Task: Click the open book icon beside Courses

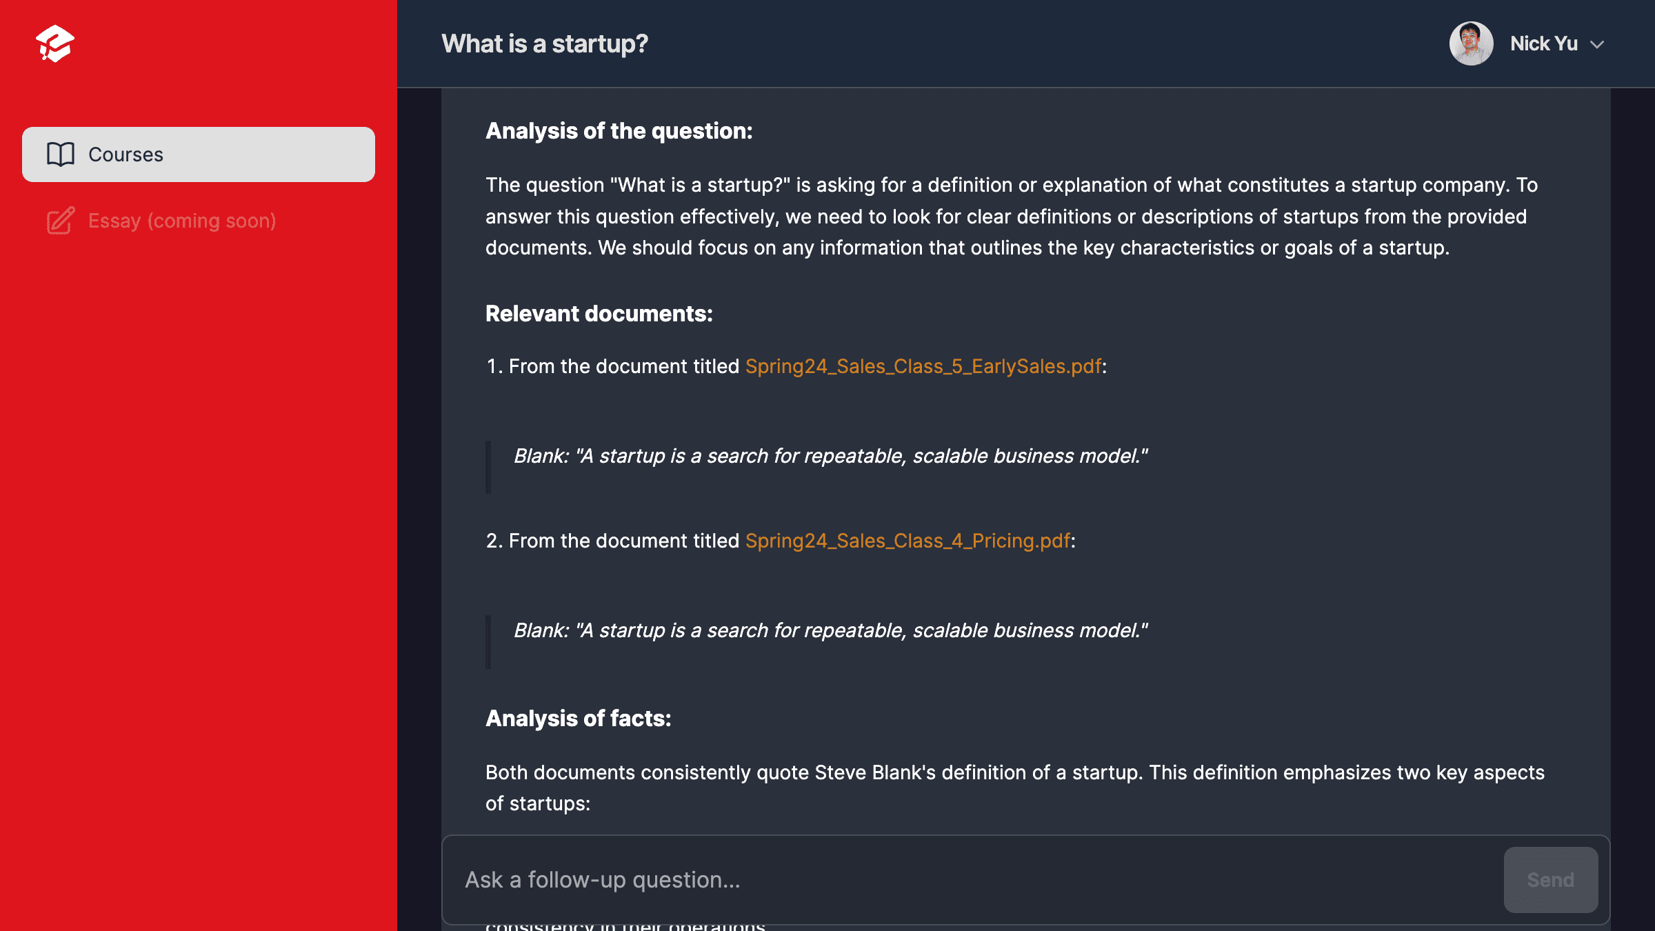Action: 61,154
